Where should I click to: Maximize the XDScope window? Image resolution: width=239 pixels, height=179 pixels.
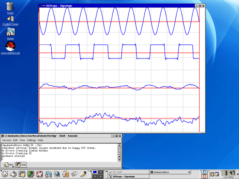[200, 6]
